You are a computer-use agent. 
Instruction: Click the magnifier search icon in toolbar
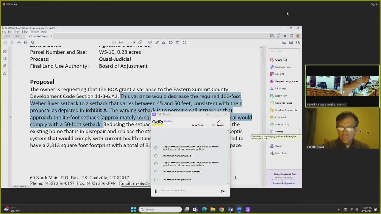pyautogui.click(x=33, y=43)
